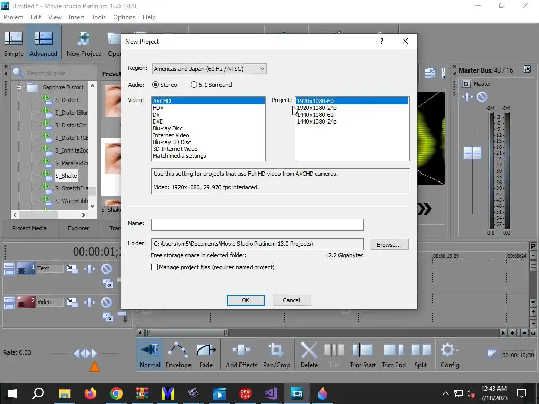Mute the Video track
The height and width of the screenshot is (404, 539).
point(106,302)
